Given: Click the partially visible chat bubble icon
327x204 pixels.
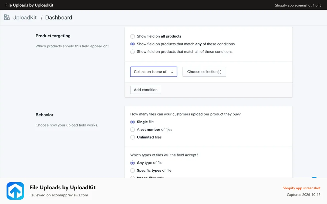Looking at the screenshot, I should pyautogui.click(x=314, y=178).
